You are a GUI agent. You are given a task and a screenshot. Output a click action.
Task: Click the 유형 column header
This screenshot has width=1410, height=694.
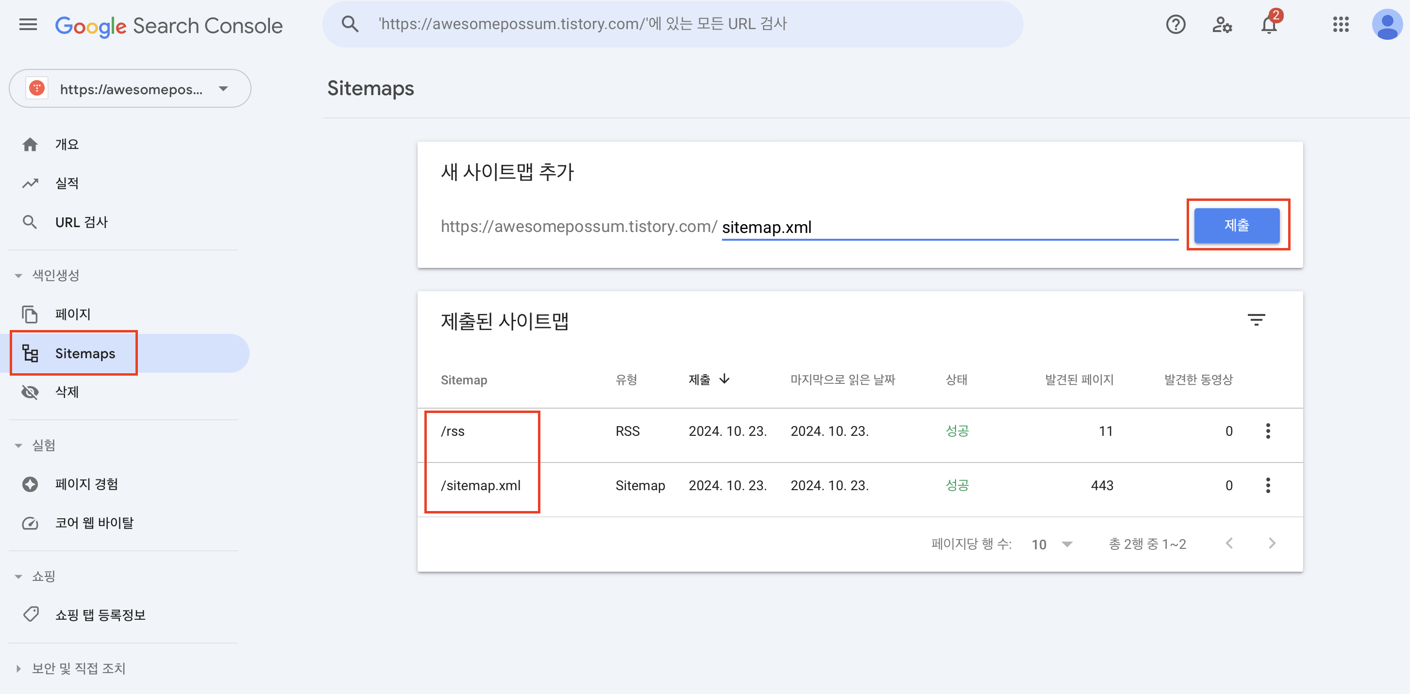626,380
